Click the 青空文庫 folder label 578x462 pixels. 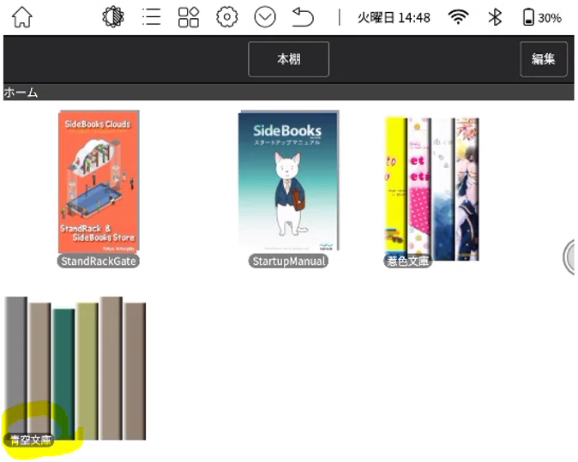29,440
